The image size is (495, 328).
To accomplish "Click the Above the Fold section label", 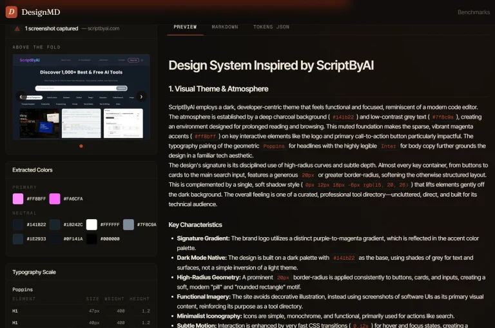I will click(36, 47).
